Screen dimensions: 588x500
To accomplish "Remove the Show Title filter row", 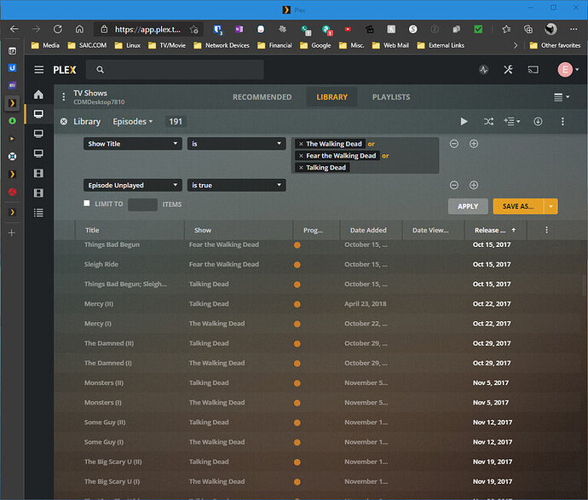I will pyautogui.click(x=454, y=144).
